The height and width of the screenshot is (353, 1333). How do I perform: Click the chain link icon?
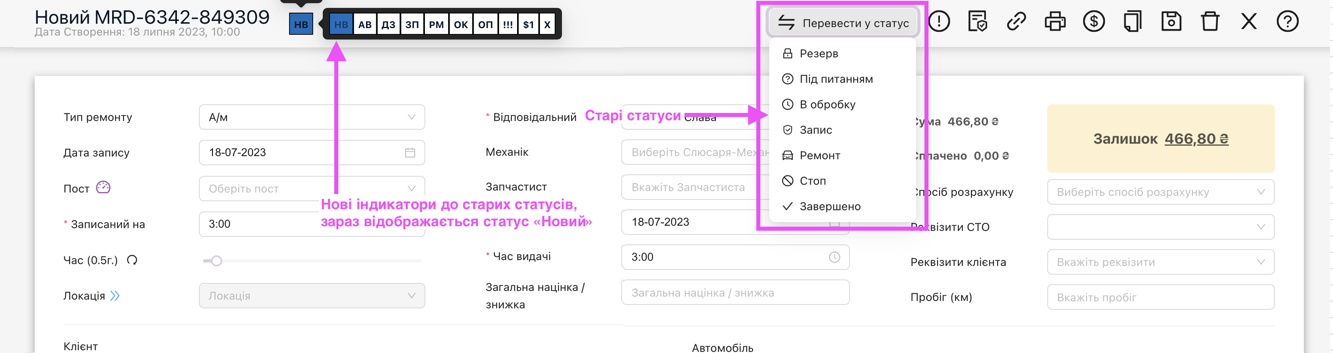coord(1016,22)
